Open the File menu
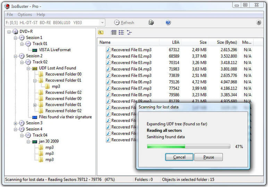Image resolution: width=268 pixels, height=187 pixels. coord(10,15)
